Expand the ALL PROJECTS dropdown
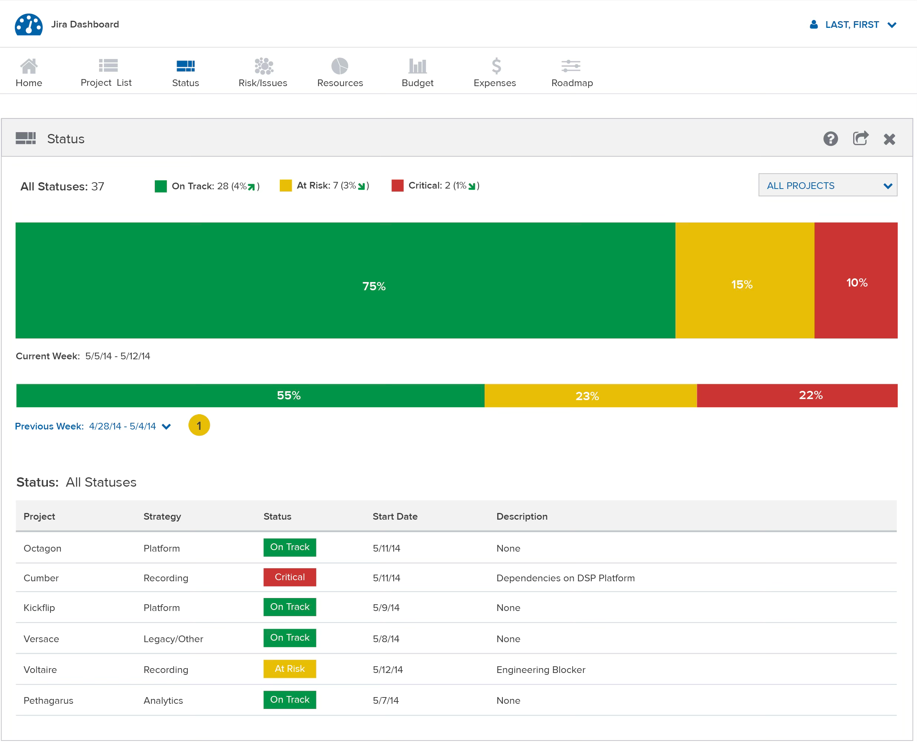This screenshot has height=742, width=917. [x=828, y=186]
